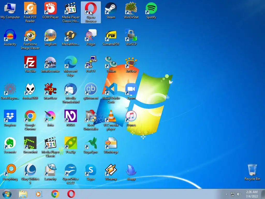265x199 pixels.
Task: Select the Greenshot desktop icon
Action: [x=30, y=145]
